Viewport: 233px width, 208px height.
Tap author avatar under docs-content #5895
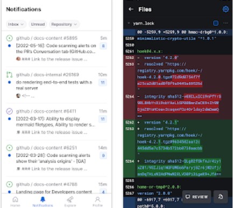click(x=18, y=59)
